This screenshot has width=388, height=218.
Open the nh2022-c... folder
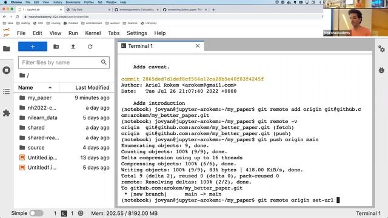tap(64, 108)
